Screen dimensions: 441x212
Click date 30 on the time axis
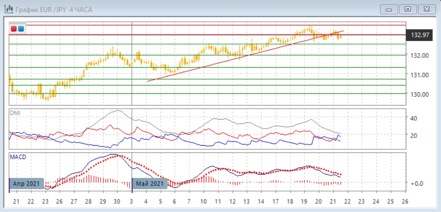click(x=117, y=201)
